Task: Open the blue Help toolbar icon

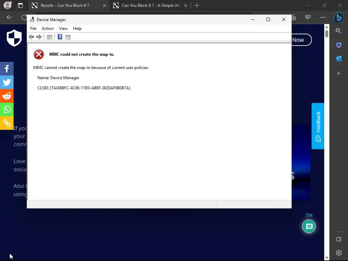Action: 60,37
